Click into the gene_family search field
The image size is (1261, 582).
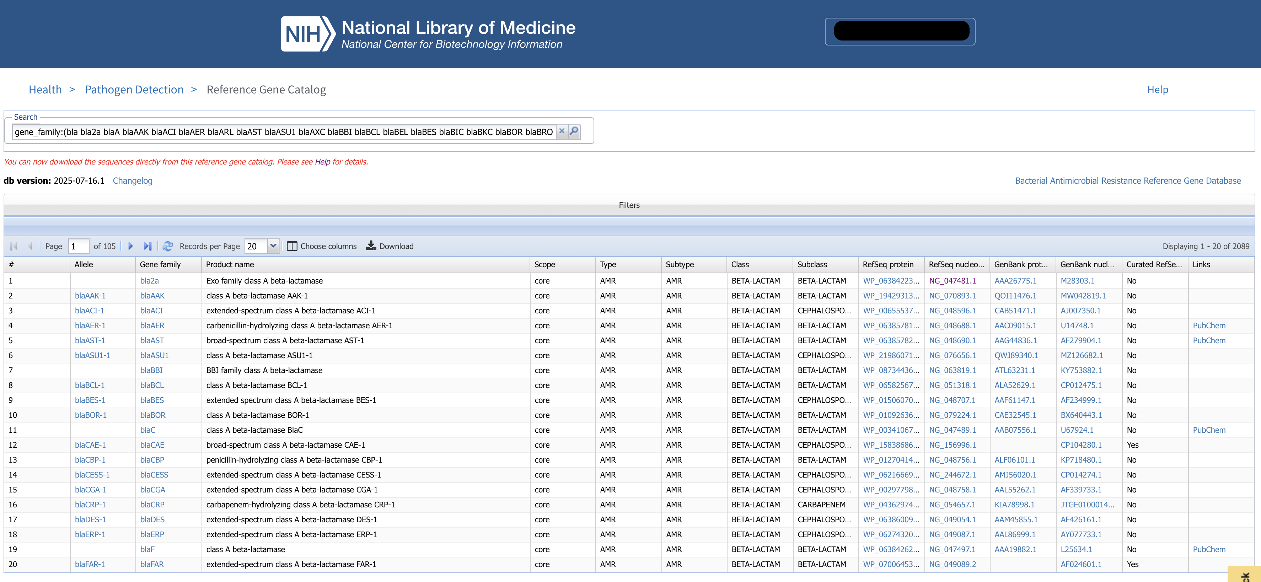tap(284, 132)
